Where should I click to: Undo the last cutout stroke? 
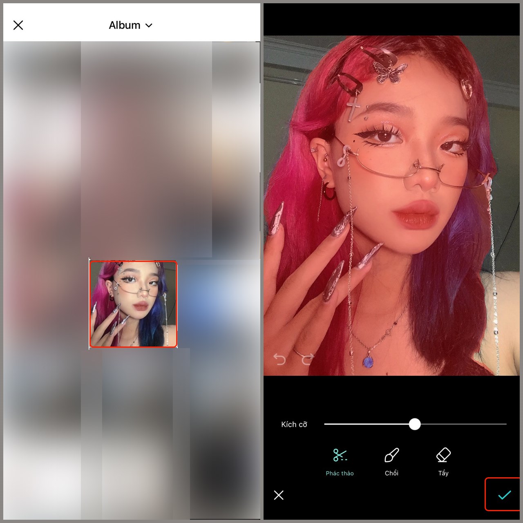click(279, 359)
